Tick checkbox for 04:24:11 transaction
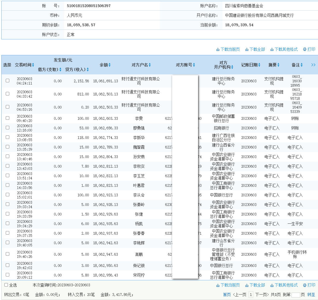Image resolution: width=318 pixels, height=300 pixels. 7,81
